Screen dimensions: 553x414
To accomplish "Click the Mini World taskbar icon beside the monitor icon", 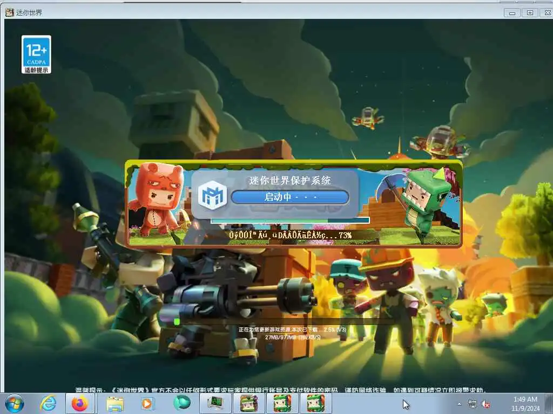I will 249,403.
